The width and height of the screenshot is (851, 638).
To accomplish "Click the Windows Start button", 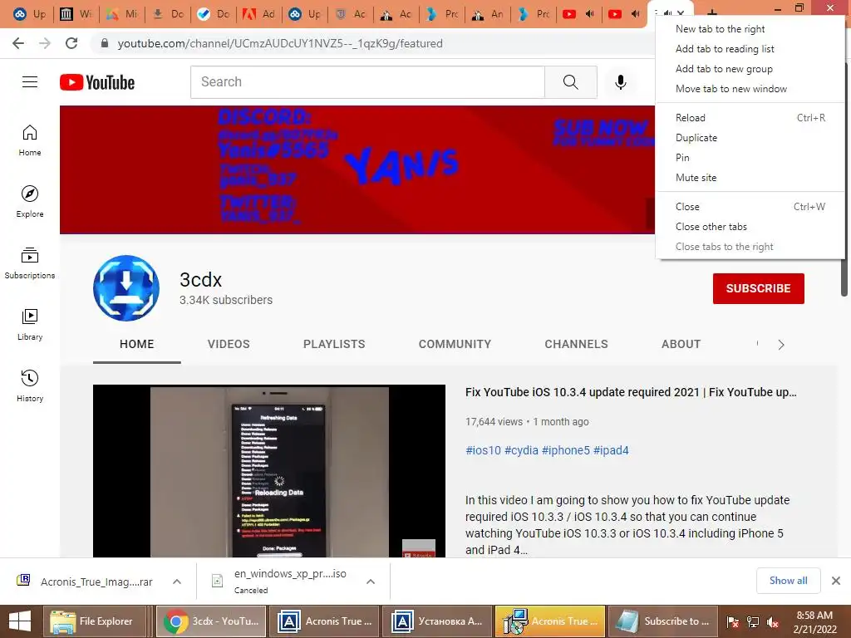I will pos(20,621).
